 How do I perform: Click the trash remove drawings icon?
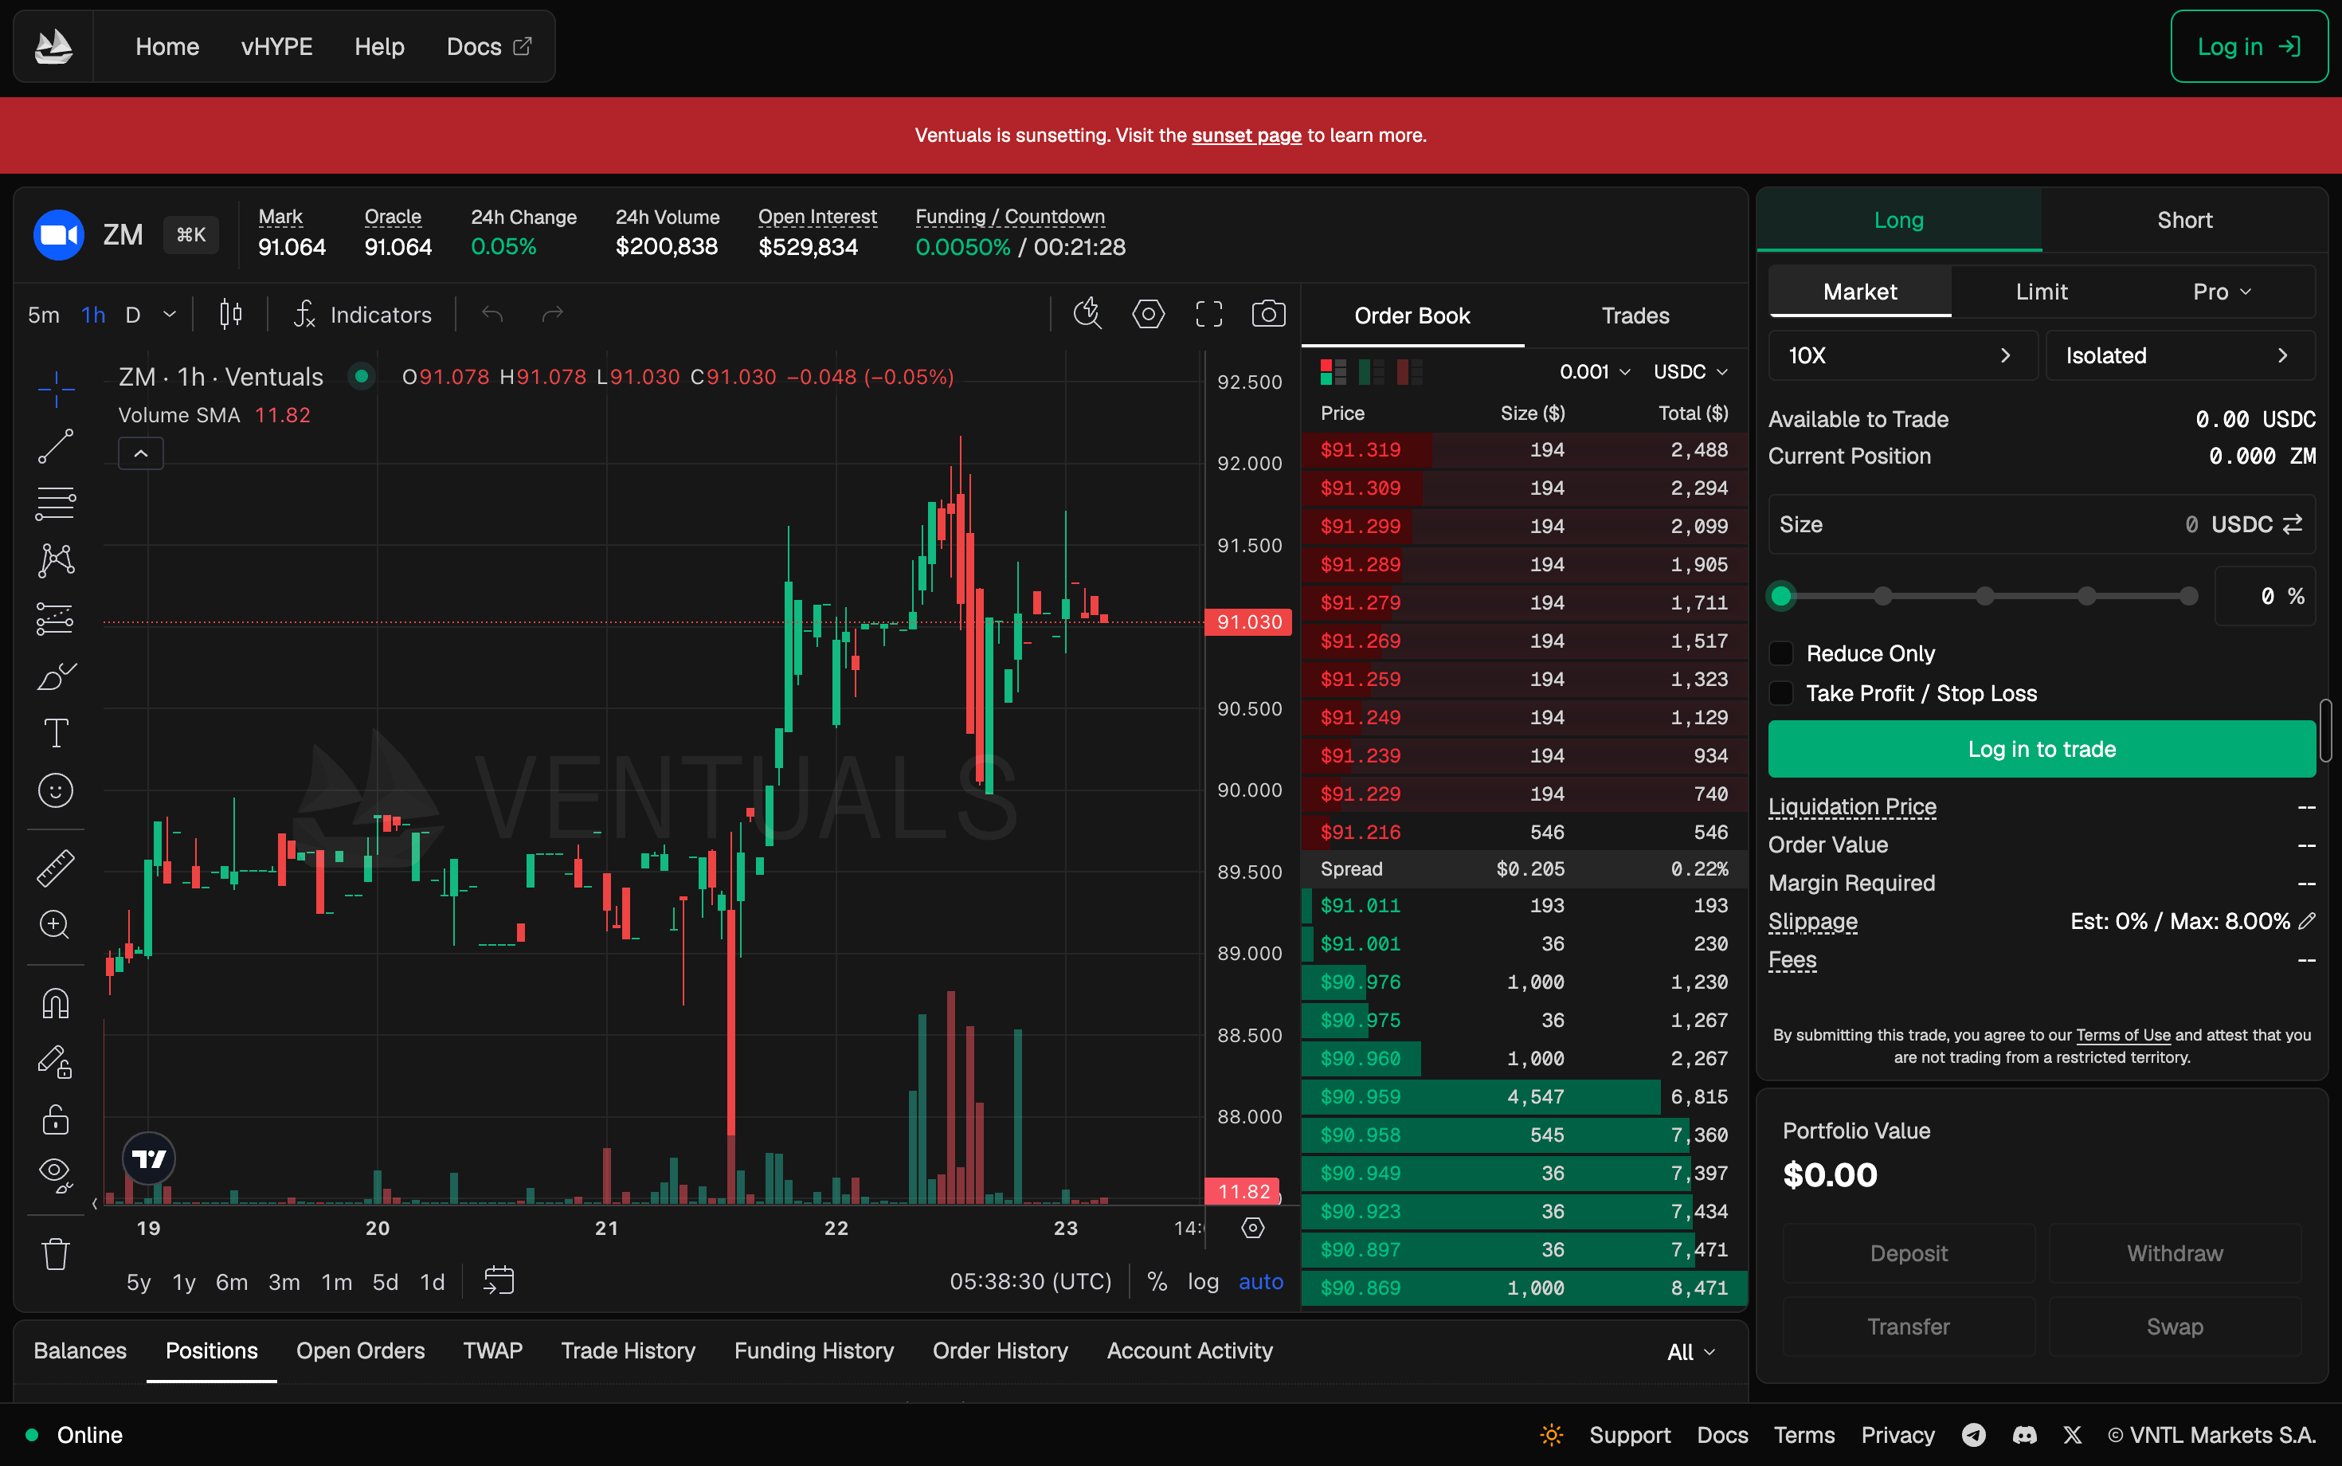click(55, 1253)
